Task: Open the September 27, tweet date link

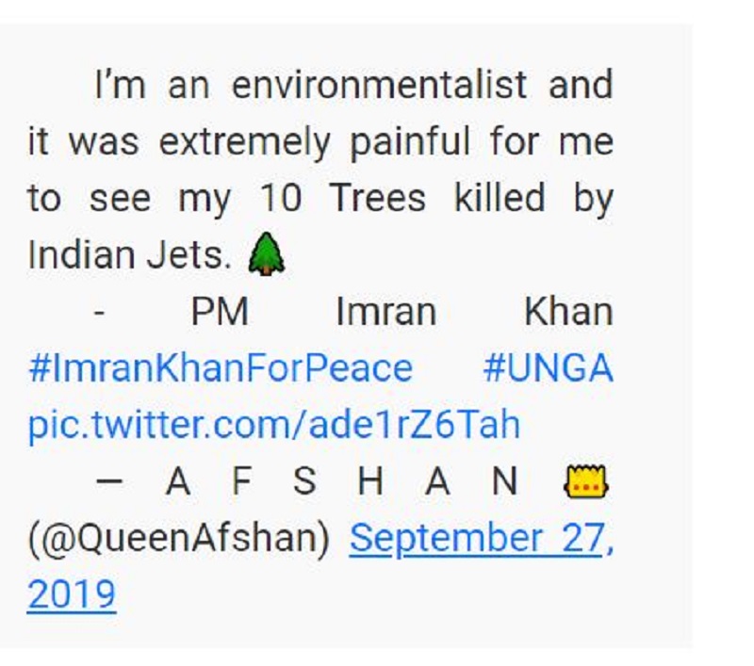Action: pyautogui.click(x=482, y=539)
